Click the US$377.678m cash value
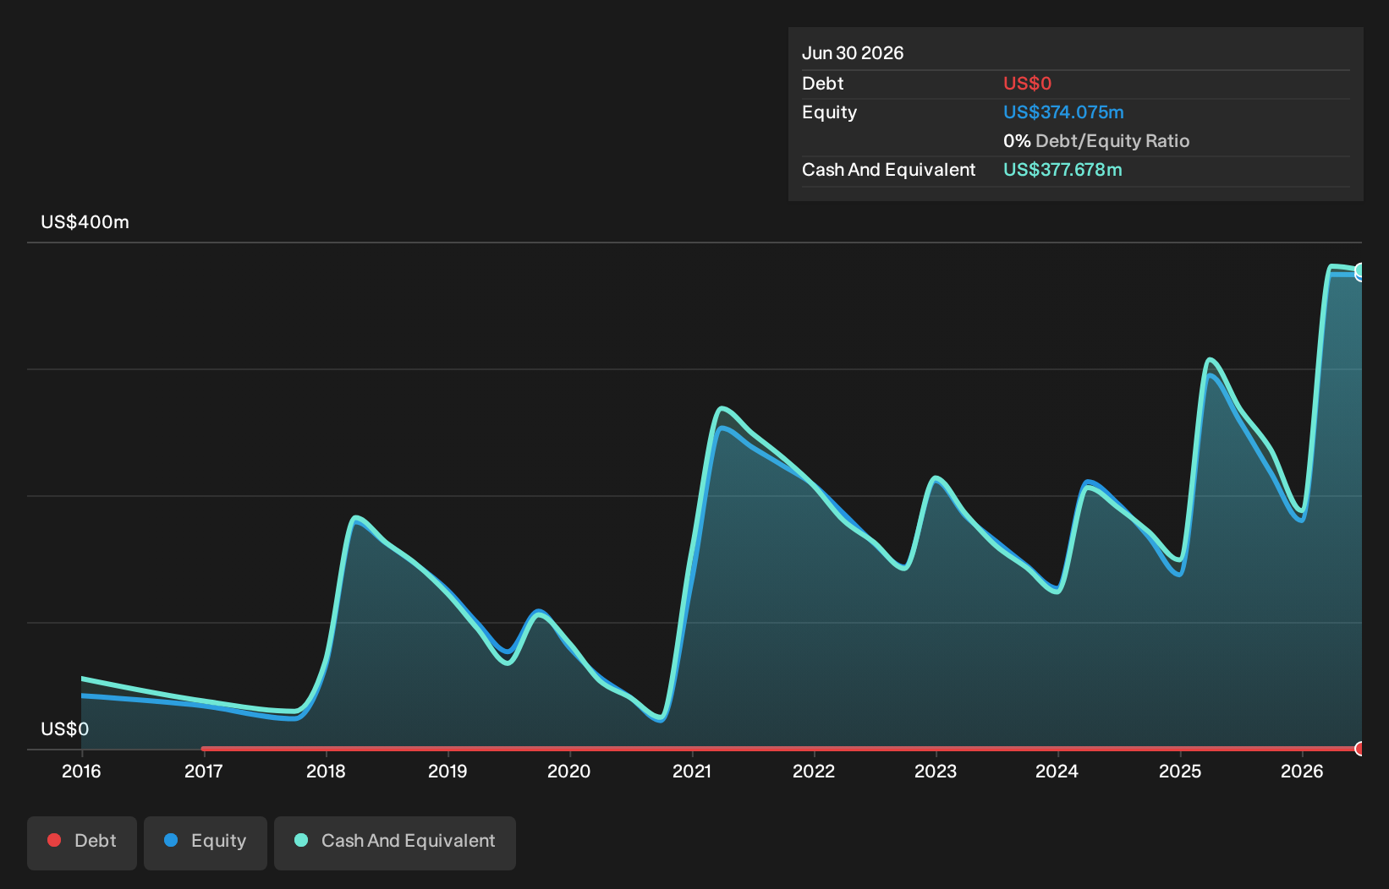 click(x=1062, y=170)
